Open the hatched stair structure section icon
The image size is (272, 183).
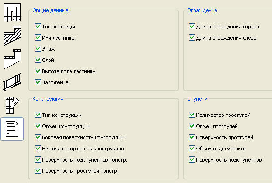point(12,36)
